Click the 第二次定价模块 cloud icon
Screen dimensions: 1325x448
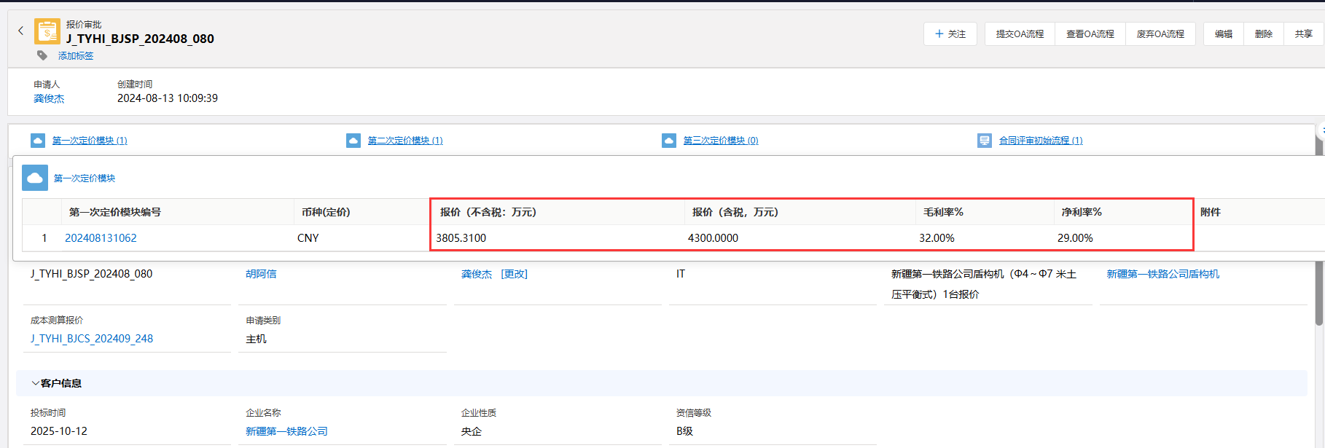pyautogui.click(x=353, y=141)
